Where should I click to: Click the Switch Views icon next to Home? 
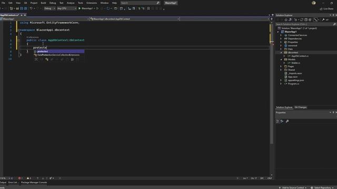pyautogui.click(x=290, y=19)
